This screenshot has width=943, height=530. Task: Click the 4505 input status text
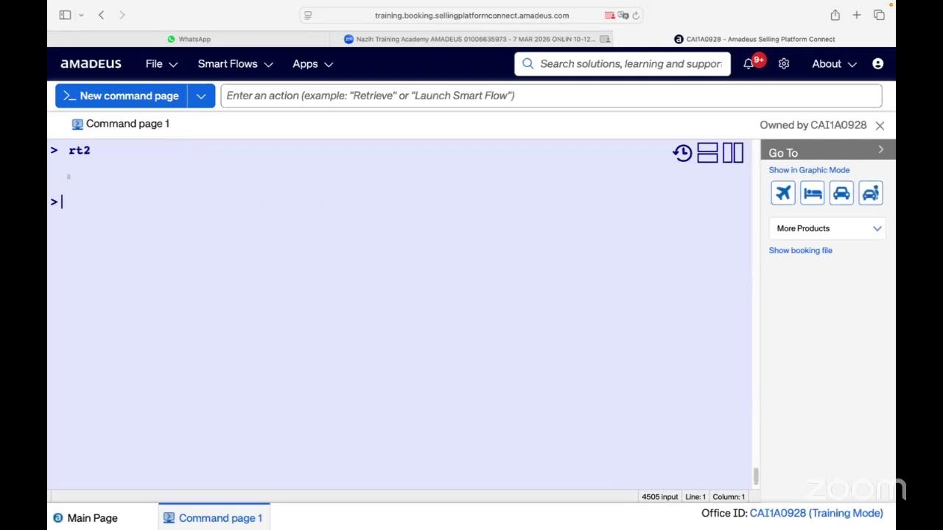(x=659, y=497)
